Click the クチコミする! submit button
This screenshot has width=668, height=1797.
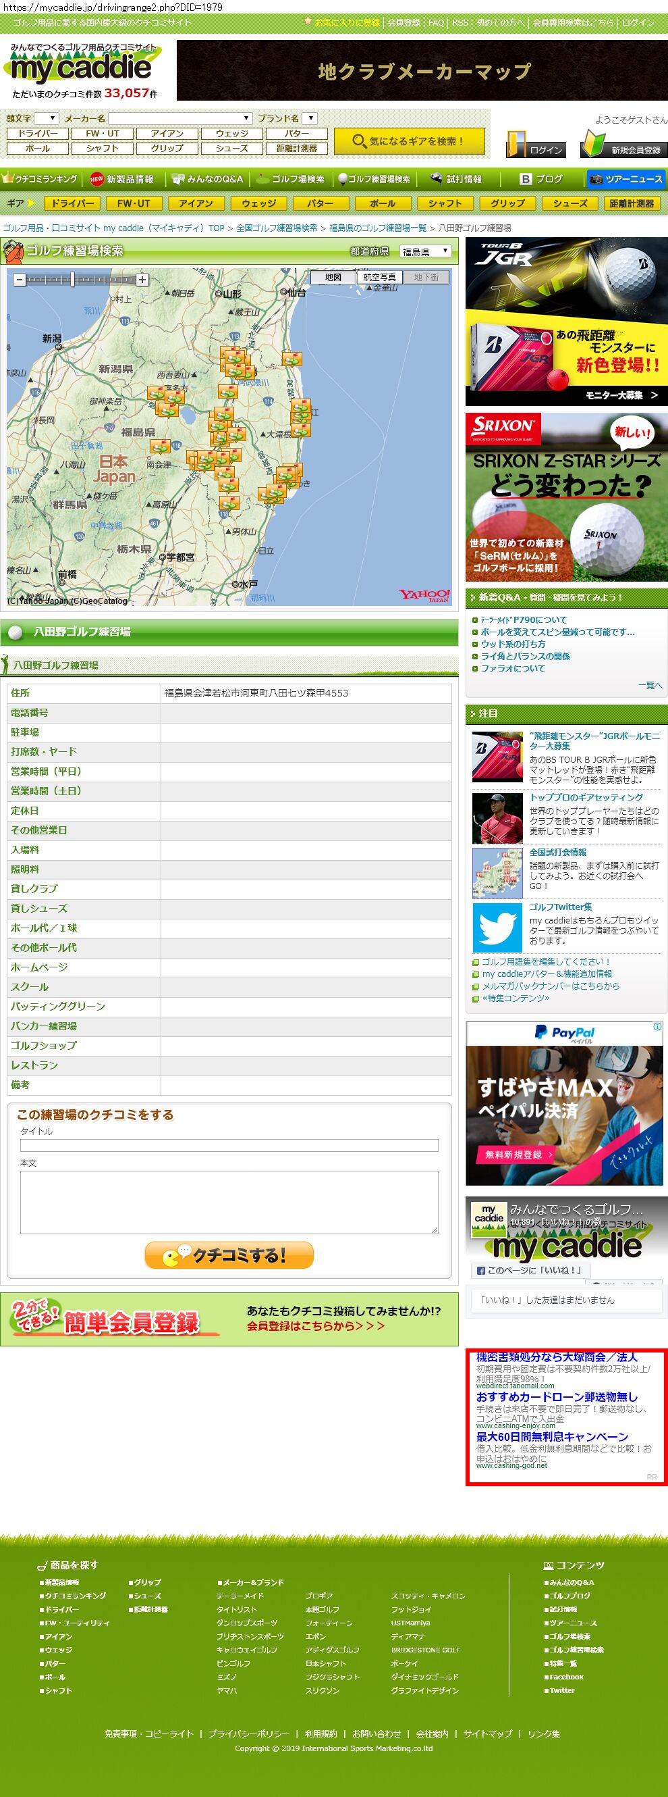(x=229, y=1255)
